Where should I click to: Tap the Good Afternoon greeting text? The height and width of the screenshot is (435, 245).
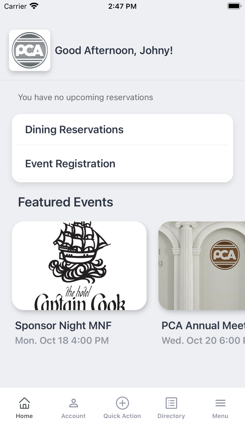[x=114, y=50]
